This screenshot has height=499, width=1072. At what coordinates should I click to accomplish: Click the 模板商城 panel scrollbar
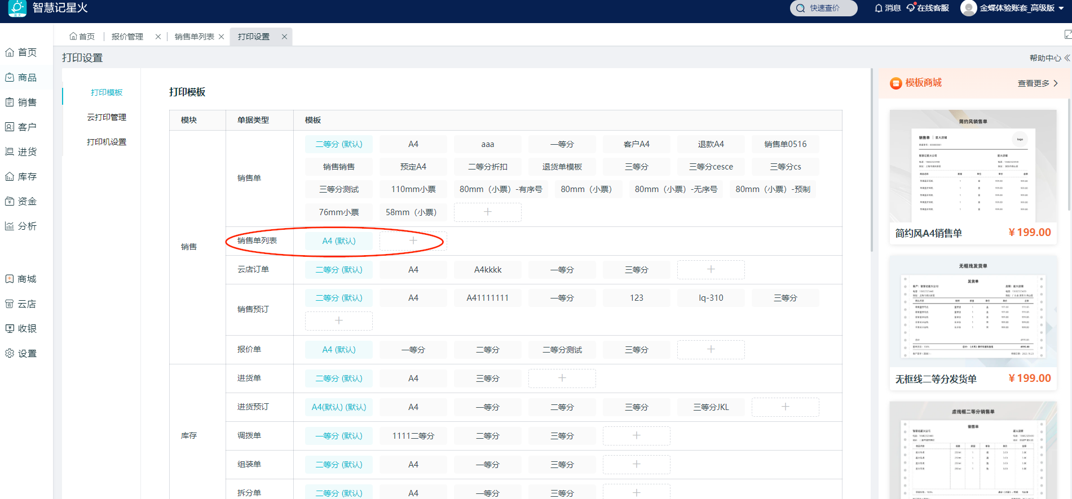(1069, 155)
